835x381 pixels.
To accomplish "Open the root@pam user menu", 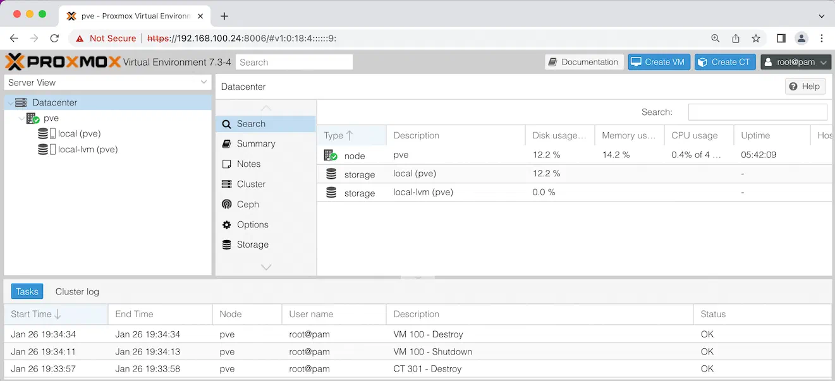I will (795, 62).
